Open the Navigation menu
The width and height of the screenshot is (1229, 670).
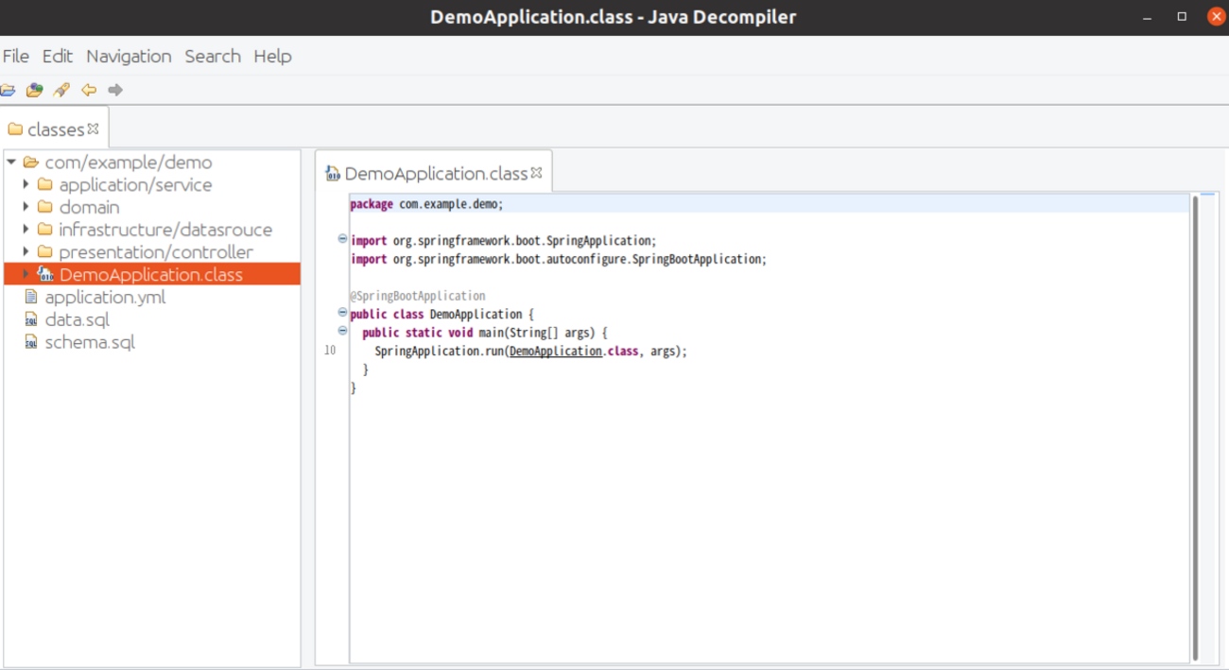(x=129, y=57)
